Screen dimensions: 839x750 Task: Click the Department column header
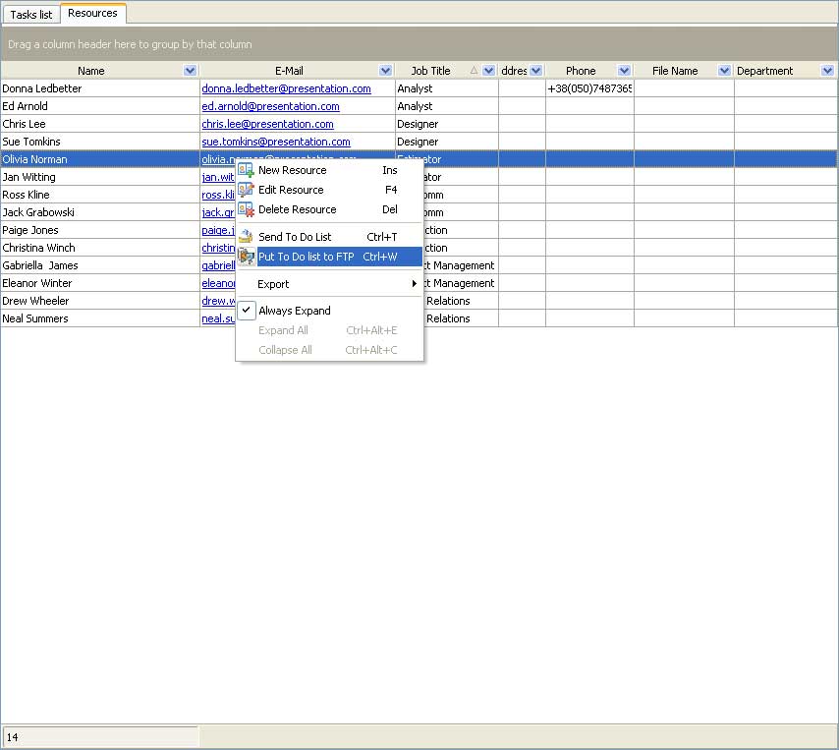764,71
